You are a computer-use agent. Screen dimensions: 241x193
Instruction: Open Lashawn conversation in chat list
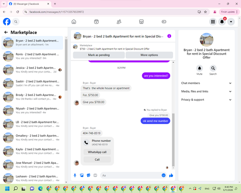(32, 178)
